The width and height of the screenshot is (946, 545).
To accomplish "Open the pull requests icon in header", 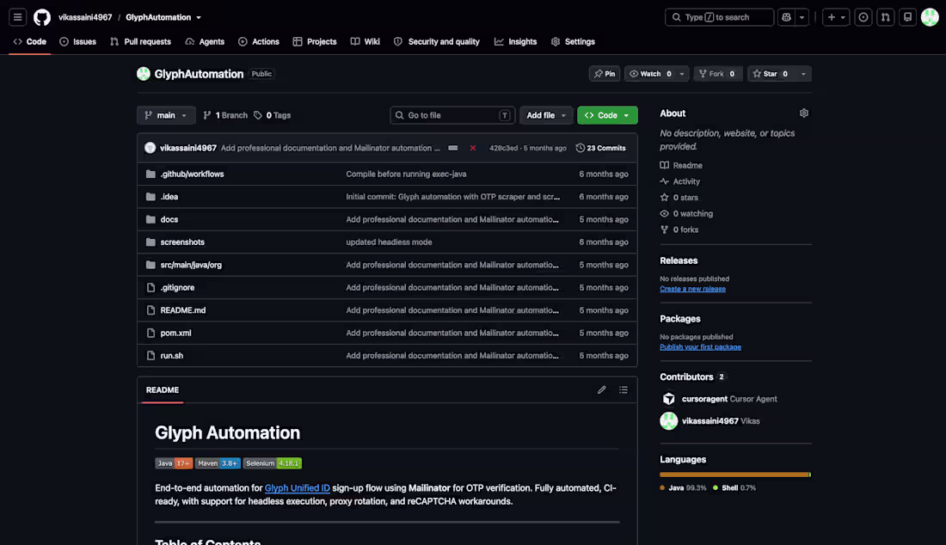I will (885, 17).
